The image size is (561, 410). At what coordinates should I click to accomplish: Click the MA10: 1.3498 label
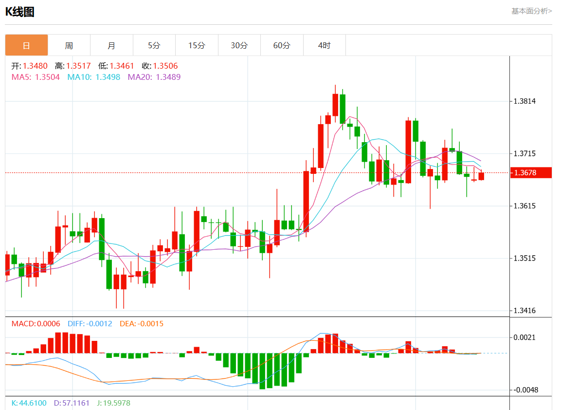pyautogui.click(x=94, y=77)
